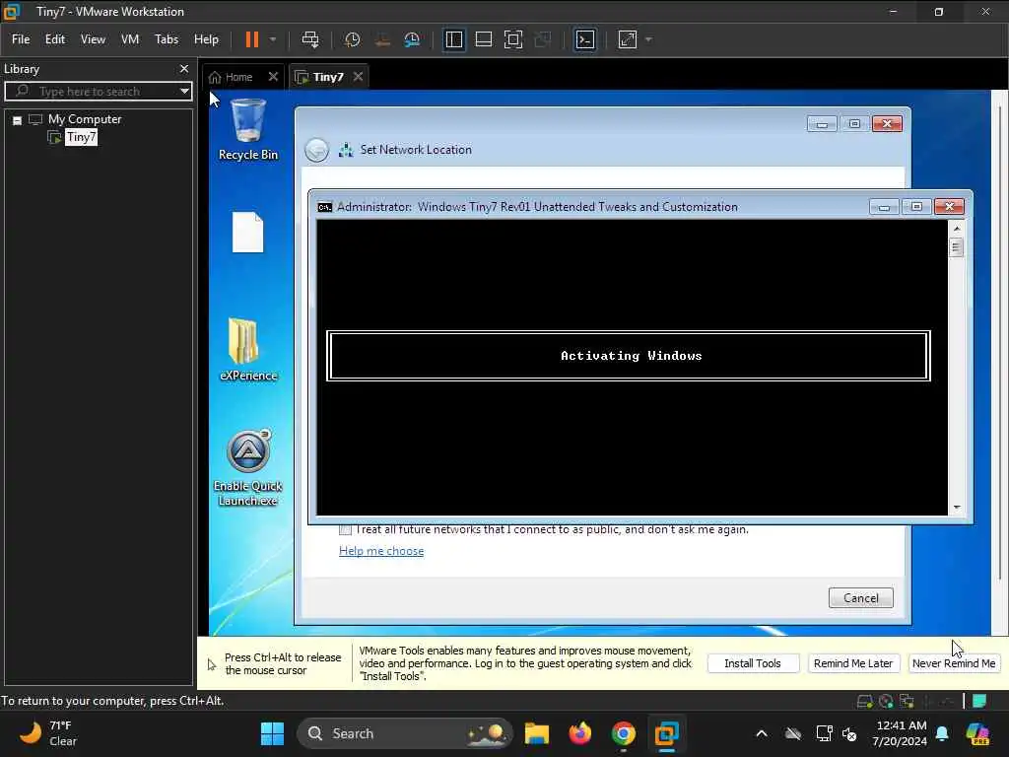
Task: Click the console scrollbar down arrow
Action: (957, 508)
